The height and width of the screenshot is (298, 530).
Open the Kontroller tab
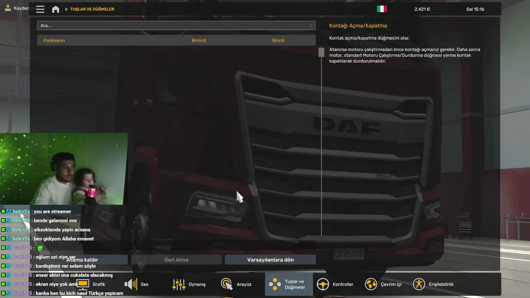point(335,284)
